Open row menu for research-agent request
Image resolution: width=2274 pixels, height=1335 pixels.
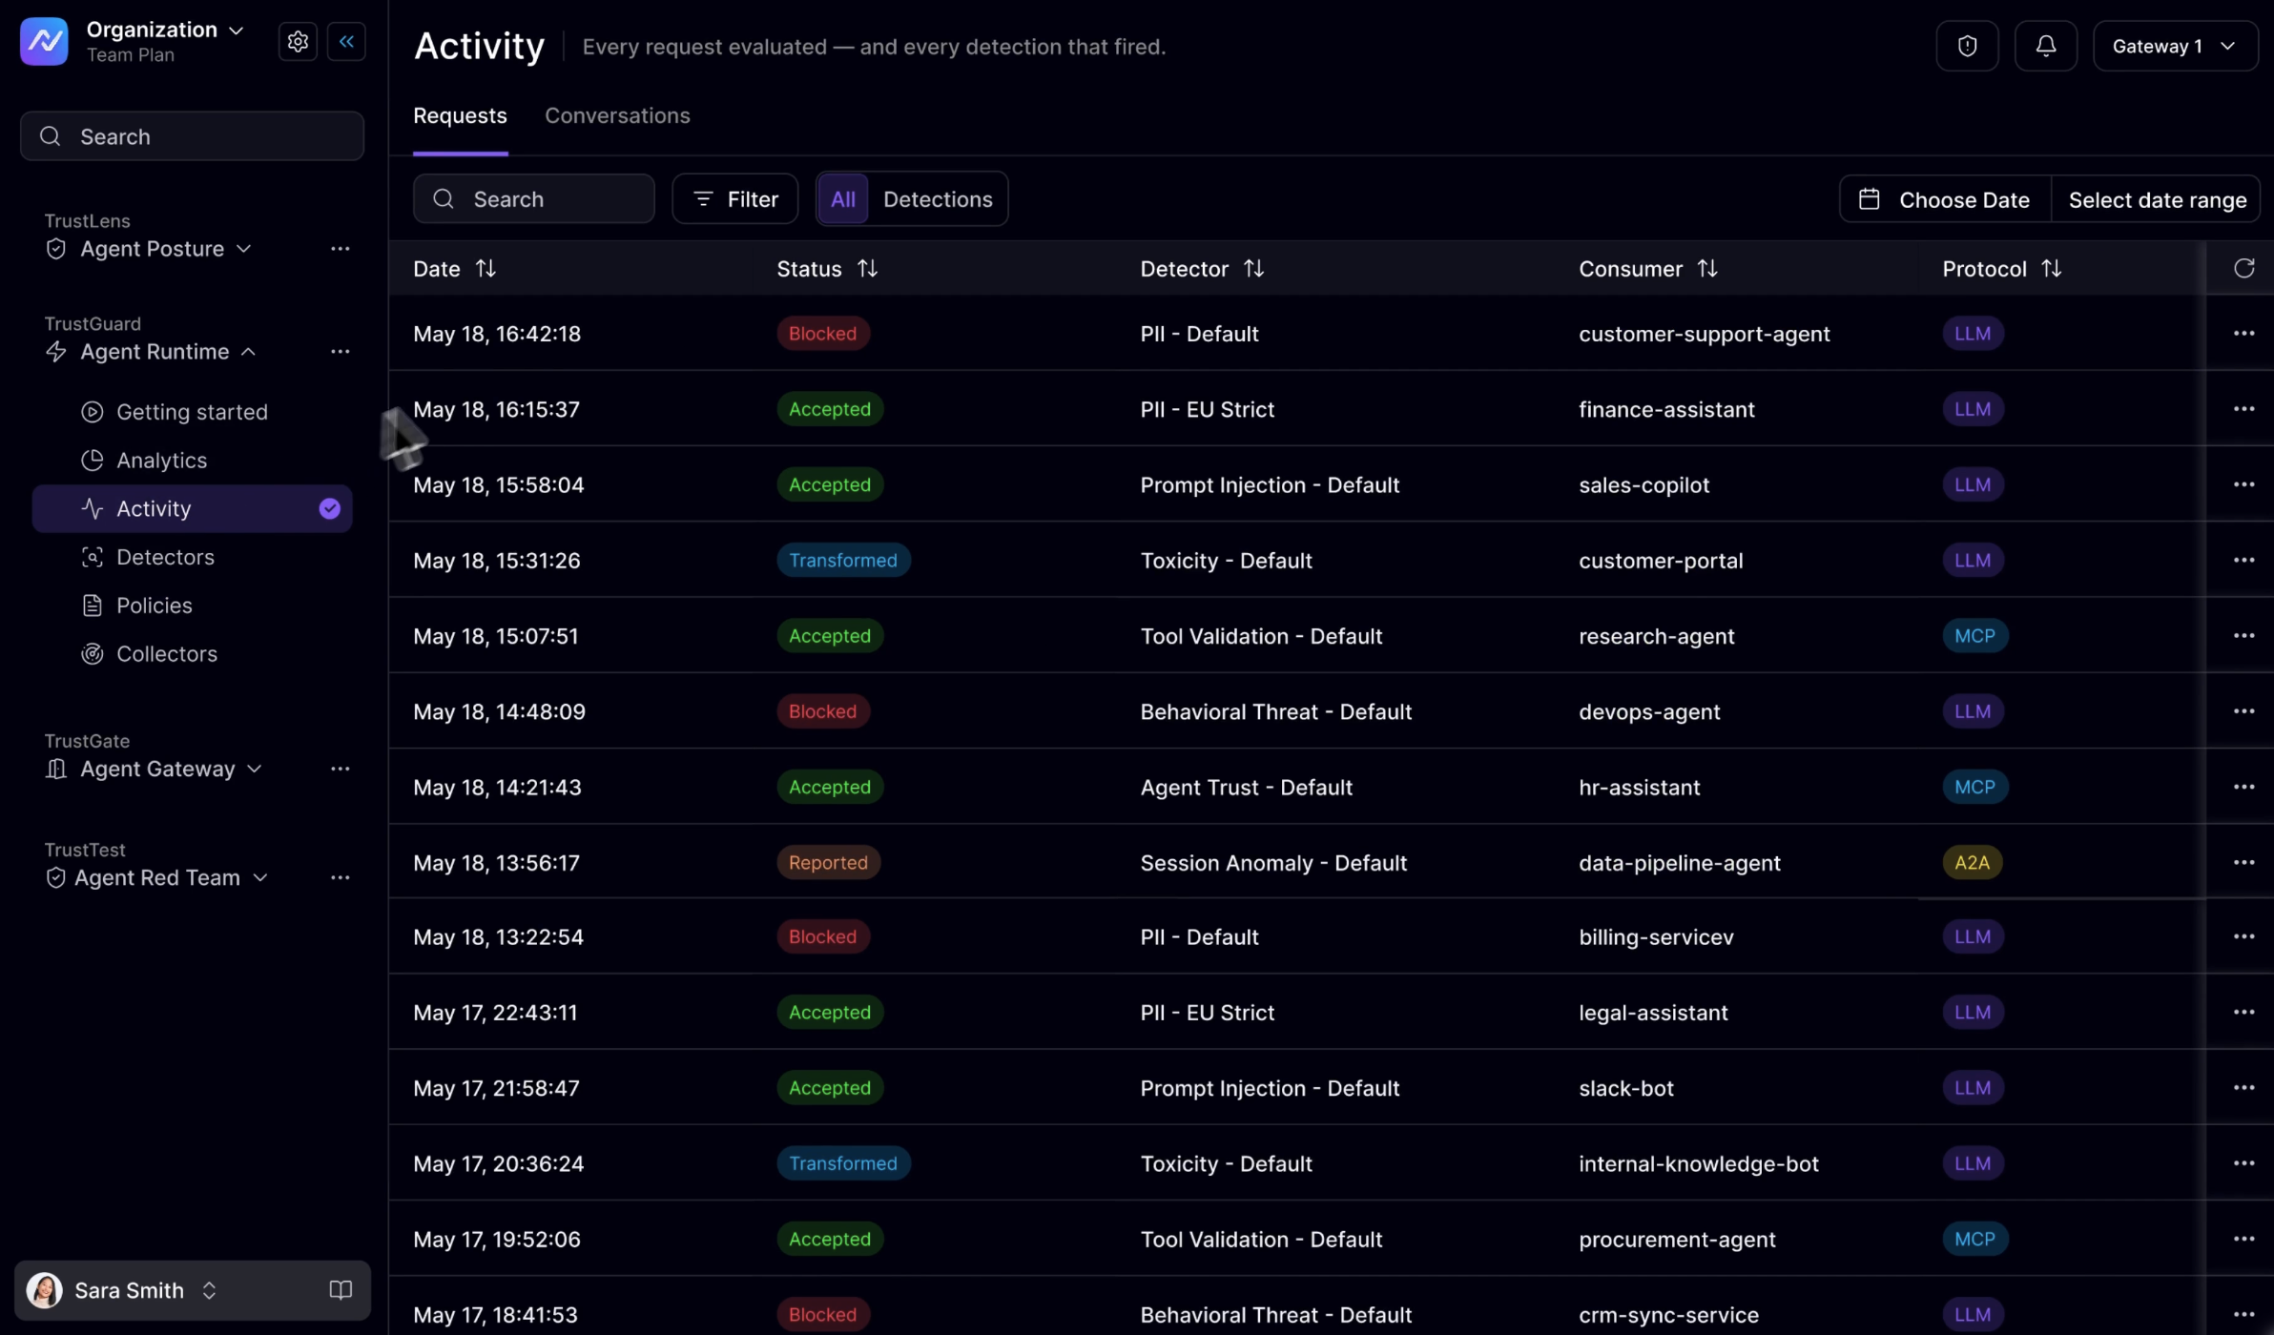2243,635
